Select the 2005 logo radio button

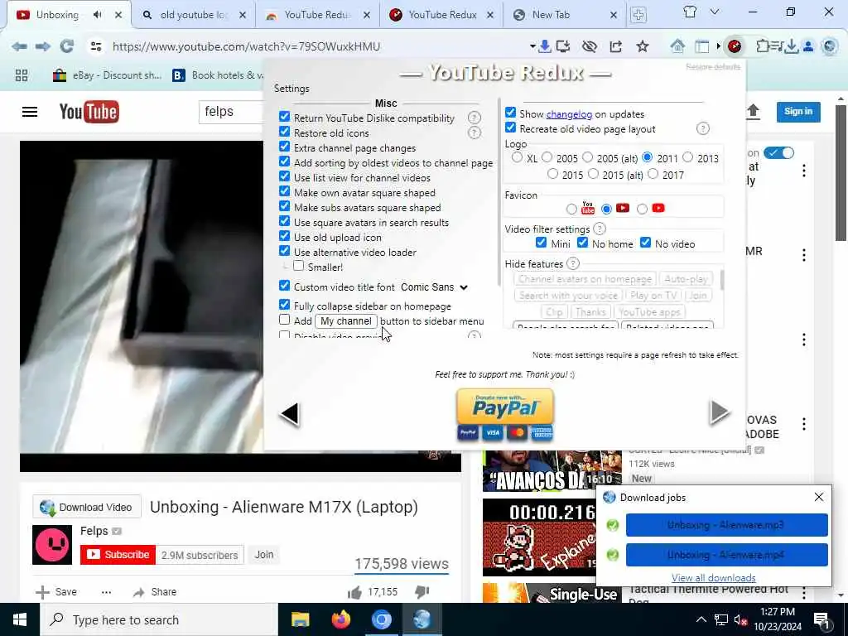coord(547,157)
